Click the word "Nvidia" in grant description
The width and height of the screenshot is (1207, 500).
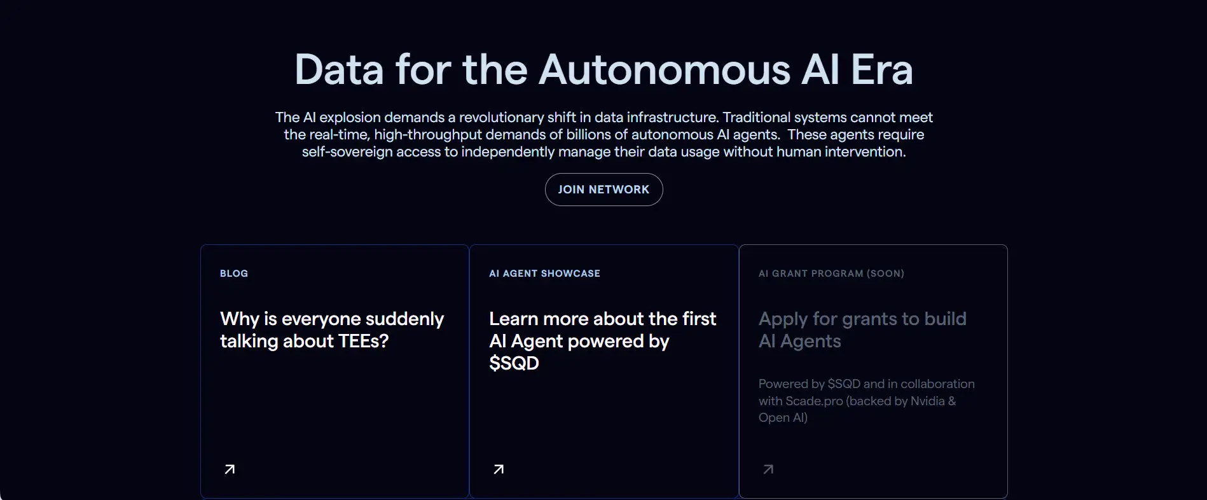927,401
